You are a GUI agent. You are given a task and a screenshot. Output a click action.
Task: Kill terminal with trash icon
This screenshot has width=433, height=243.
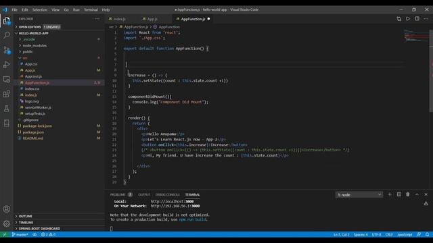click(408, 194)
